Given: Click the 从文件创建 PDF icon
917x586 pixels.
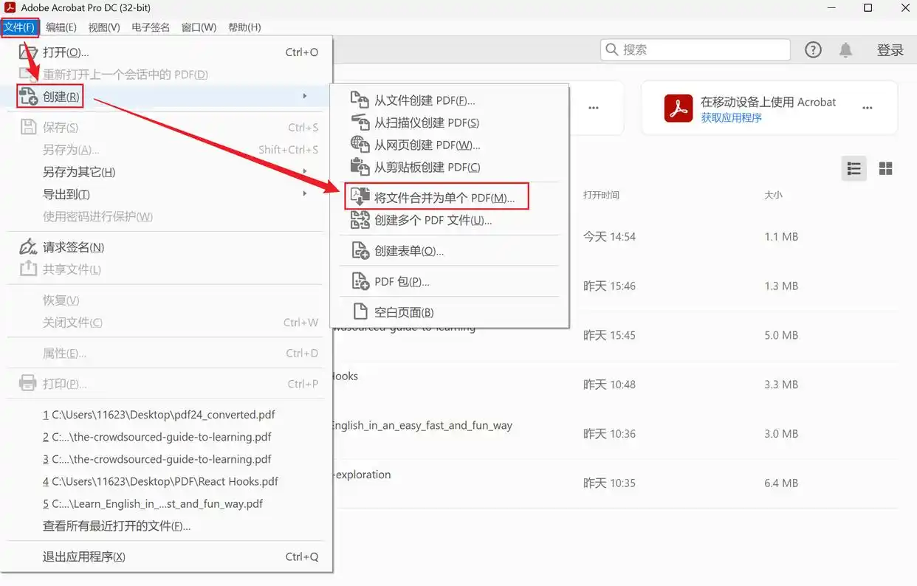Looking at the screenshot, I should (x=360, y=100).
